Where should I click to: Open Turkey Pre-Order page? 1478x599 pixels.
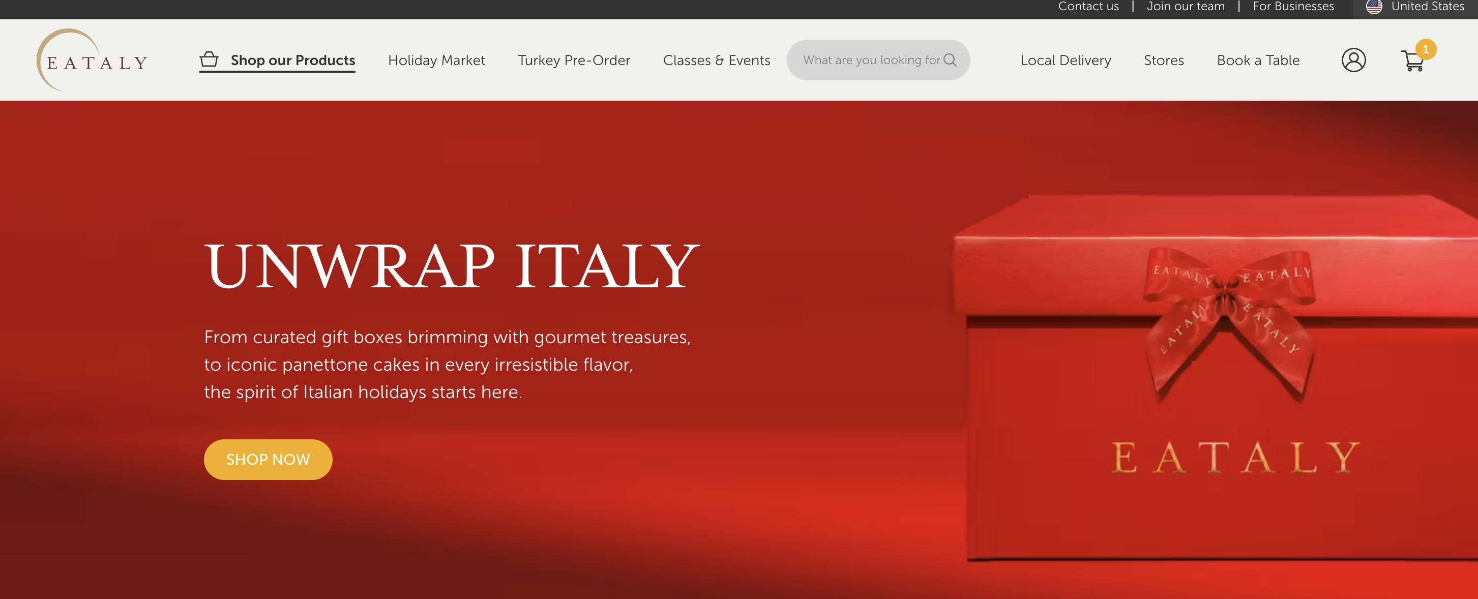click(574, 60)
